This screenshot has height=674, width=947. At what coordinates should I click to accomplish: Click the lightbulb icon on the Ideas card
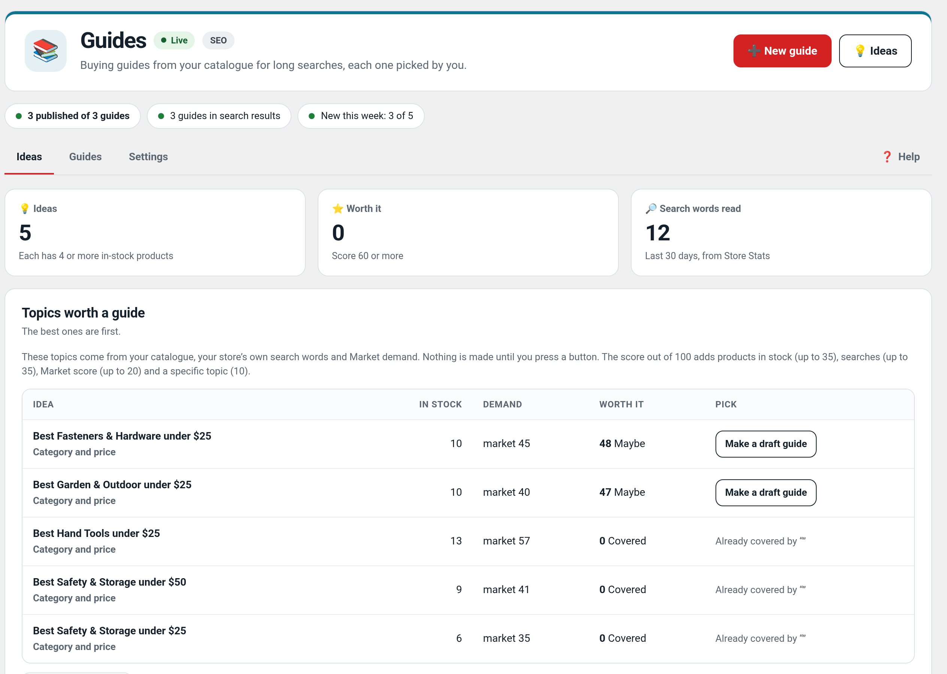coord(24,208)
